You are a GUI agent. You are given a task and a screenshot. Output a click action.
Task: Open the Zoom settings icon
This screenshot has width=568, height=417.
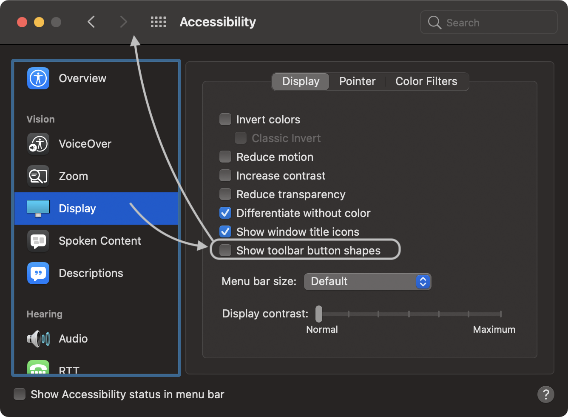coord(38,176)
